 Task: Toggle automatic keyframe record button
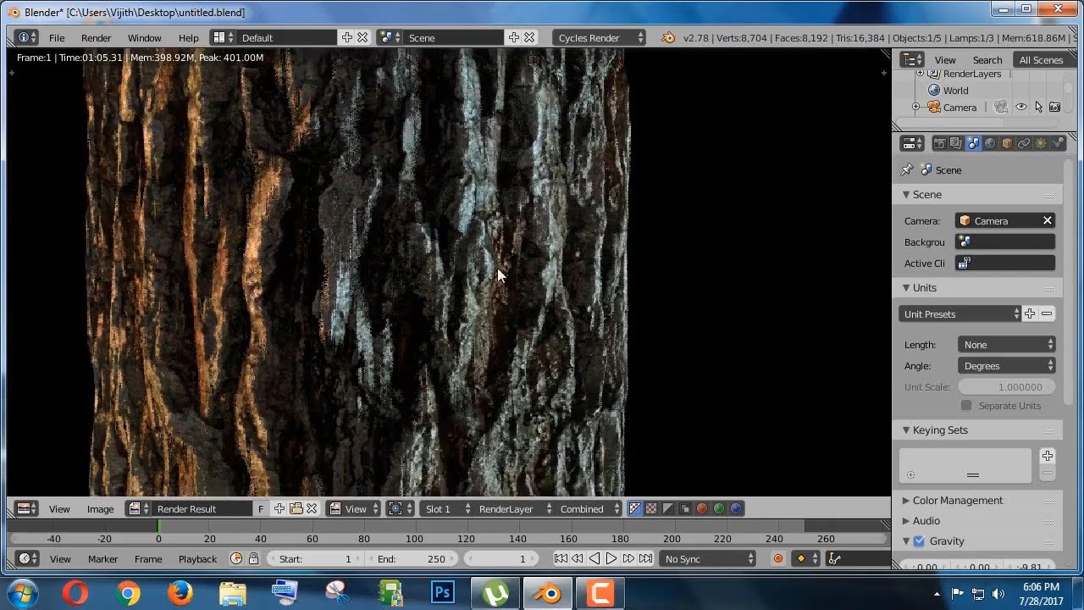pyautogui.click(x=777, y=558)
